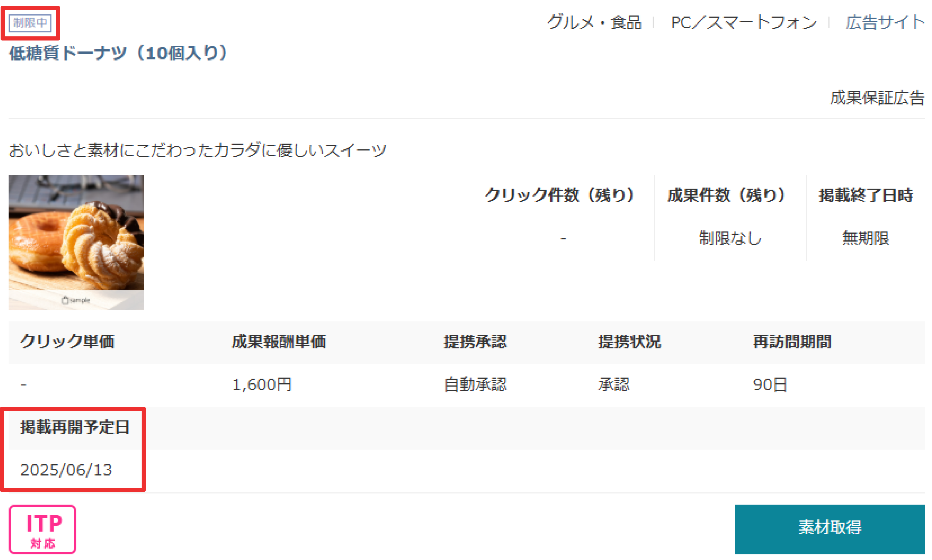Click the 素材取得 button
Screen dimensions: 932x560
pos(829,528)
